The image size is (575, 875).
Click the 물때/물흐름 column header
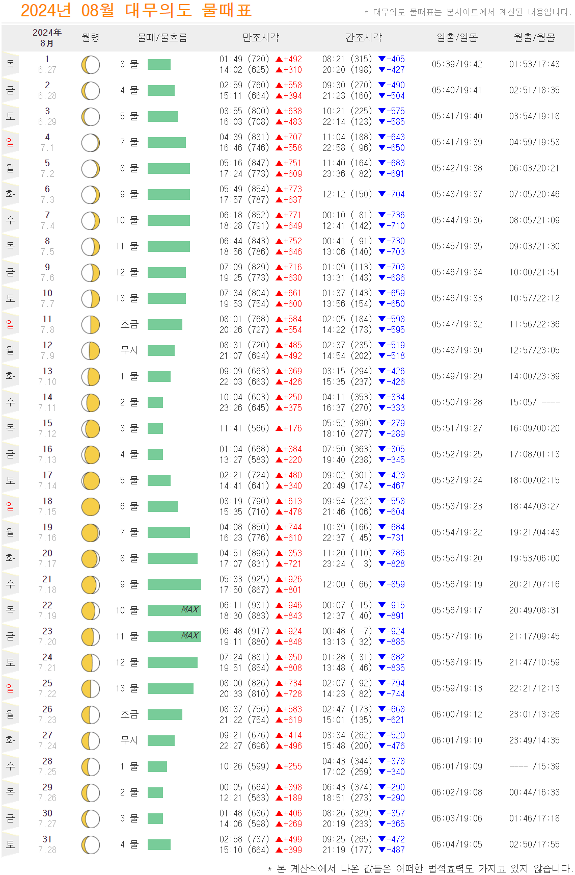[x=162, y=37]
